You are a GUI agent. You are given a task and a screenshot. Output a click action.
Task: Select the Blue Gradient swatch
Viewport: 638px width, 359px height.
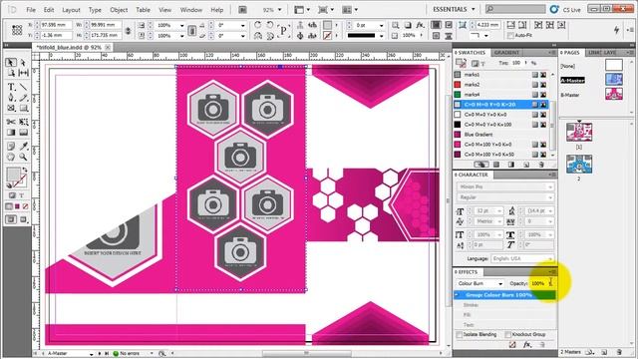(x=500, y=135)
